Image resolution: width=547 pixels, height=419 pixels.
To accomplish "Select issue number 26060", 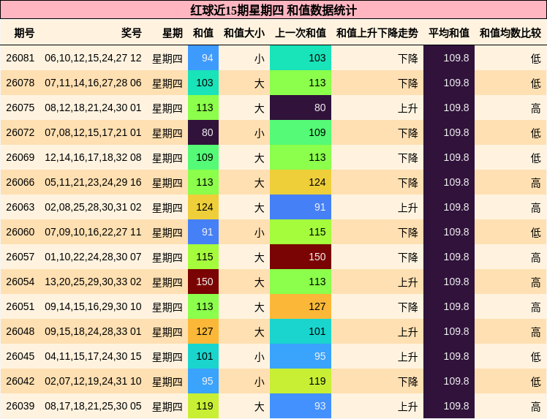I will pyautogui.click(x=20, y=232).
